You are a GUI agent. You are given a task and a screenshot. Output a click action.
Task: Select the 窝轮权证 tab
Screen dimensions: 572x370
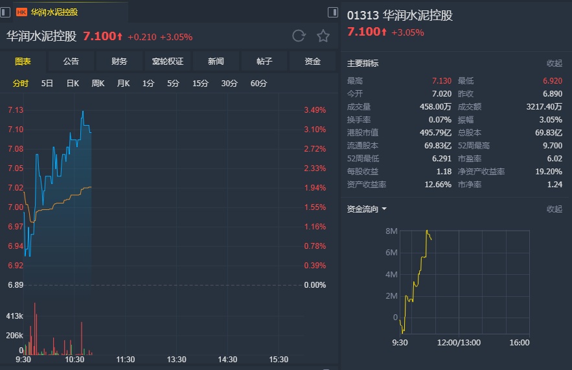[168, 62]
